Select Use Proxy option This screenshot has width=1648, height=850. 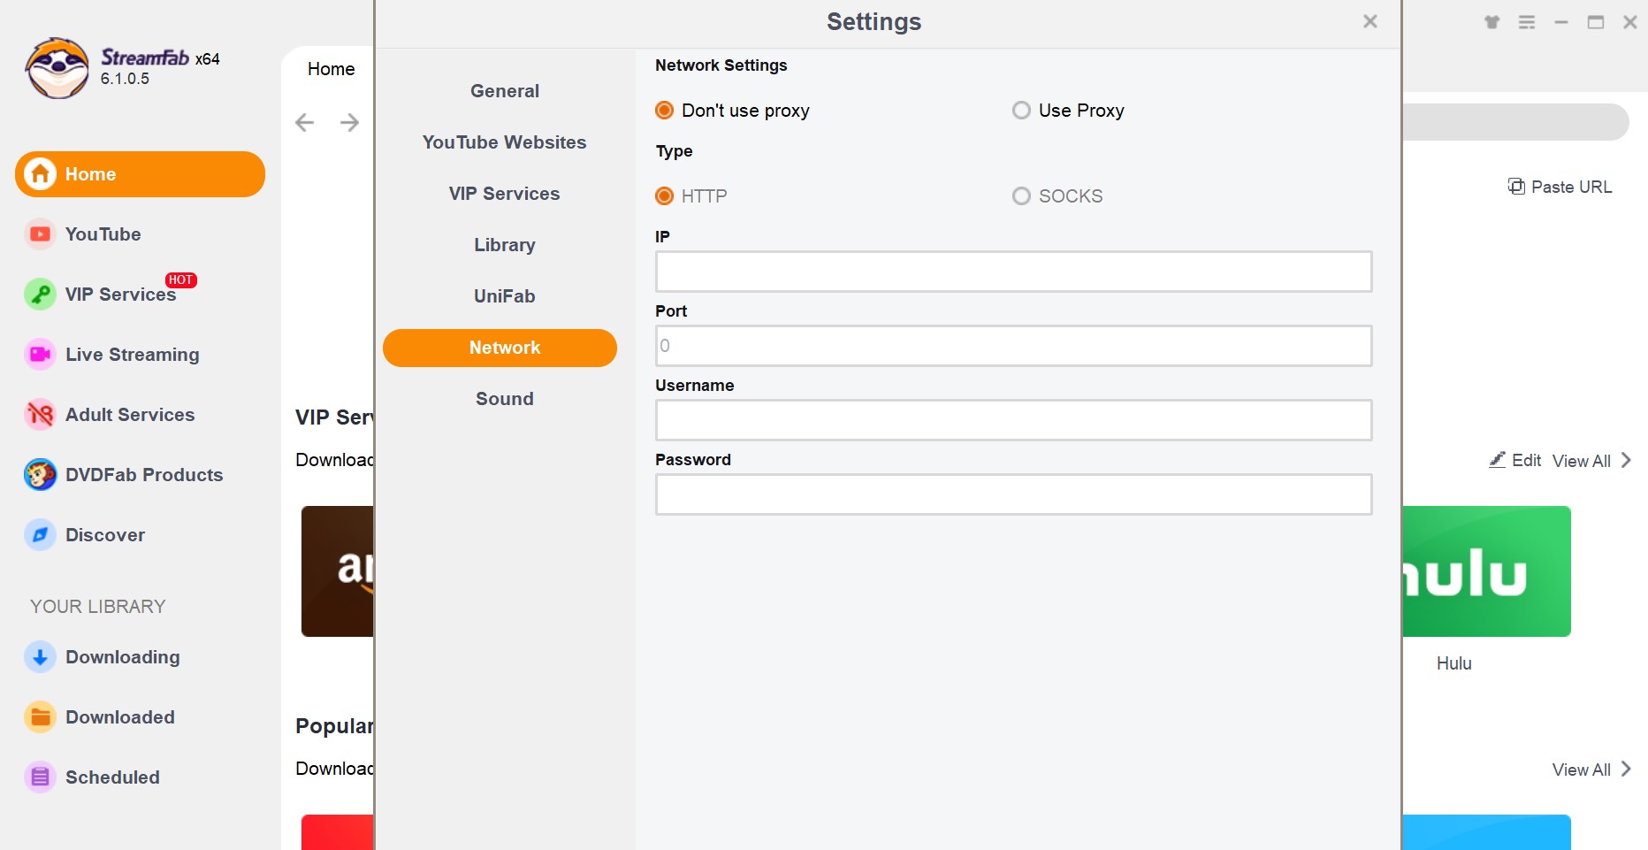[x=1068, y=111]
